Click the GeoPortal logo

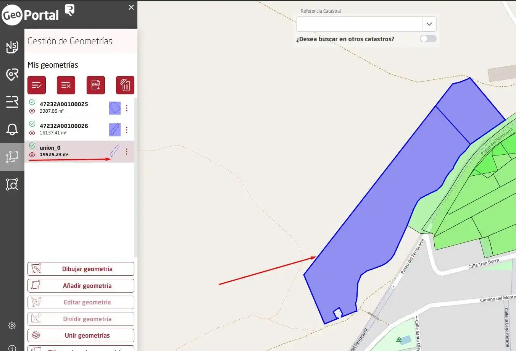pyautogui.click(x=31, y=15)
